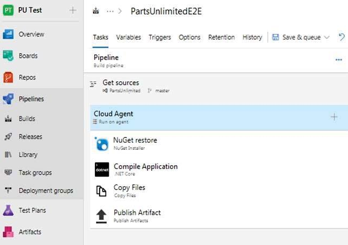The height and width of the screenshot is (245, 348).
Task: Go to Artifacts in sidebar
Action: (30, 232)
